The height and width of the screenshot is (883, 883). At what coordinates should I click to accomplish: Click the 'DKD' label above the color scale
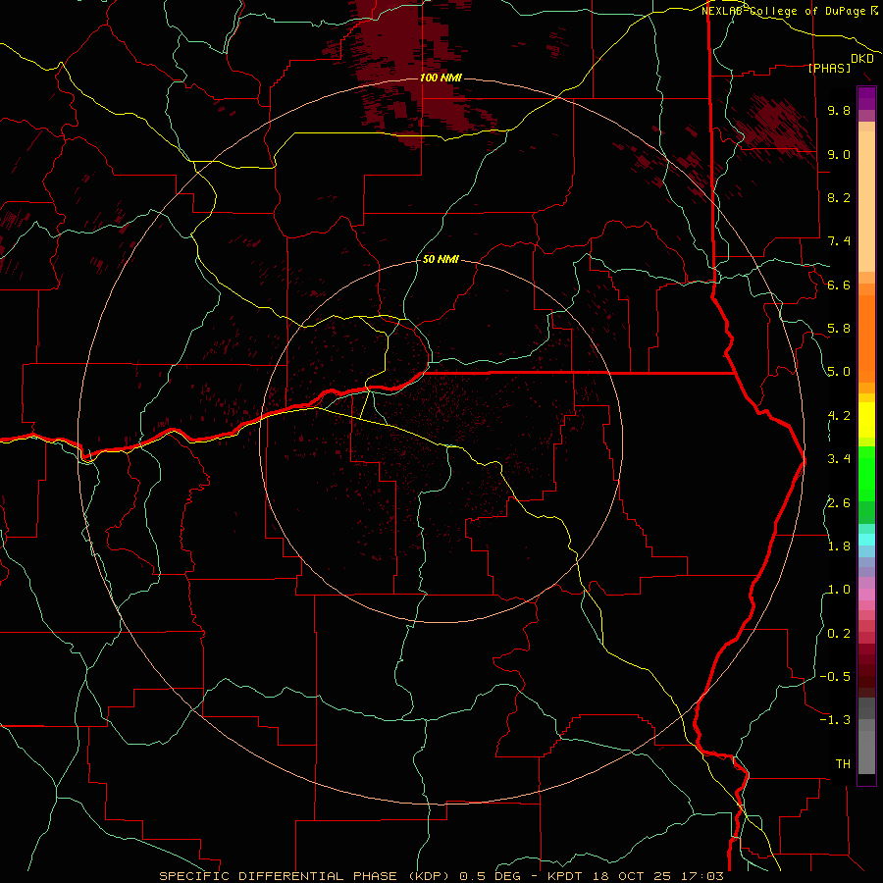[x=862, y=59]
